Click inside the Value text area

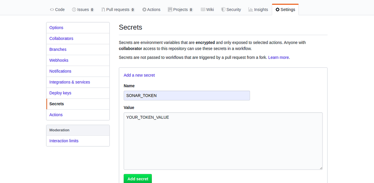coord(223,141)
